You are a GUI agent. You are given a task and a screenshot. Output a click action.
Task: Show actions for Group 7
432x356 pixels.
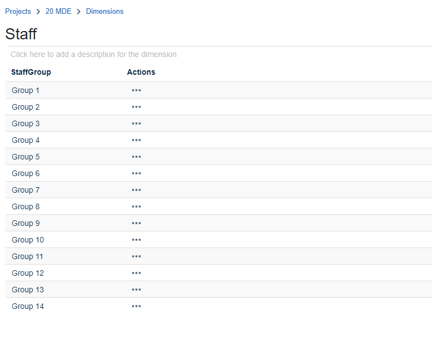(x=136, y=190)
